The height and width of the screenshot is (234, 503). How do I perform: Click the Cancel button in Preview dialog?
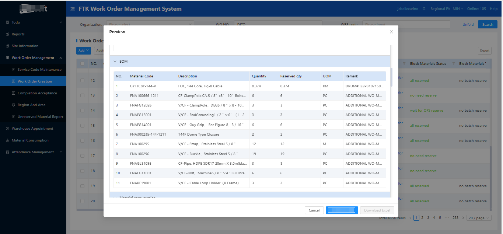point(314,210)
